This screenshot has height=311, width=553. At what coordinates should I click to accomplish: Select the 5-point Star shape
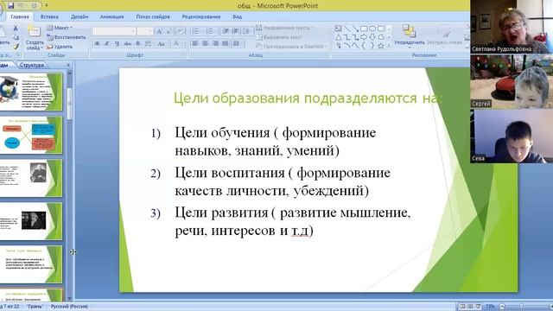click(x=381, y=46)
